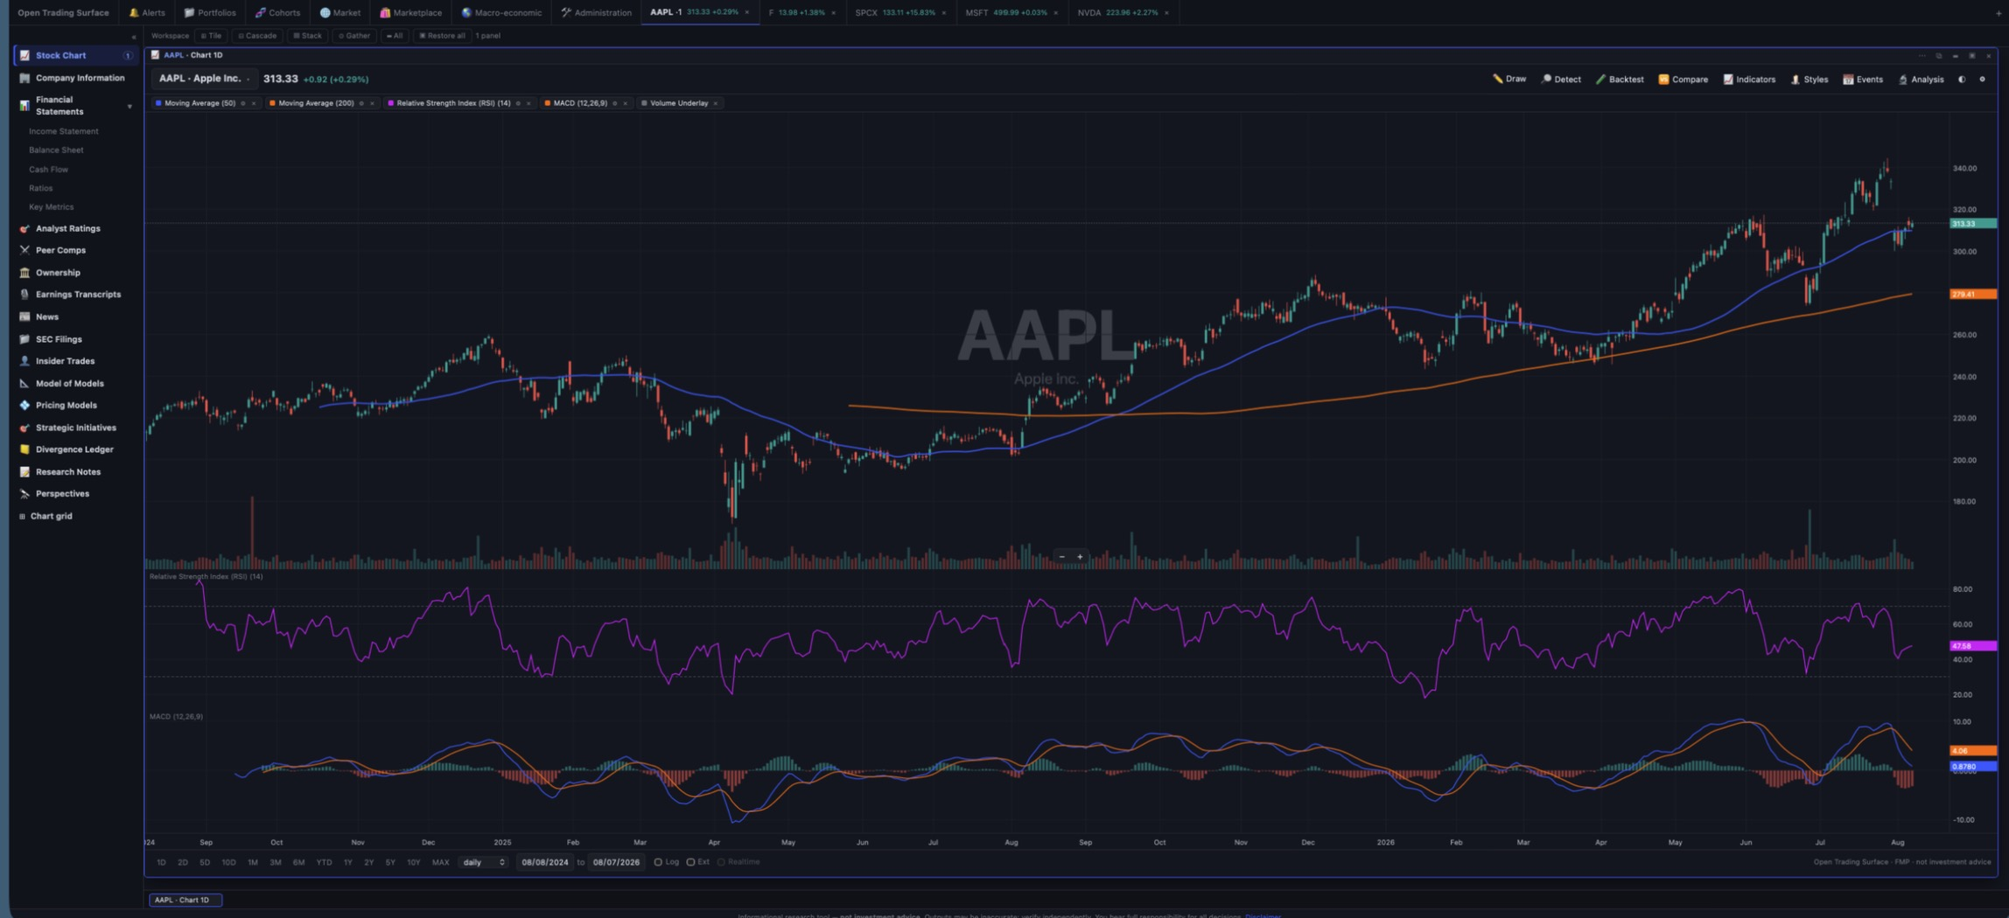This screenshot has height=918, width=2009.
Task: Open the AAPL Apple Inc. symbol dropdown
Action: 204,79
